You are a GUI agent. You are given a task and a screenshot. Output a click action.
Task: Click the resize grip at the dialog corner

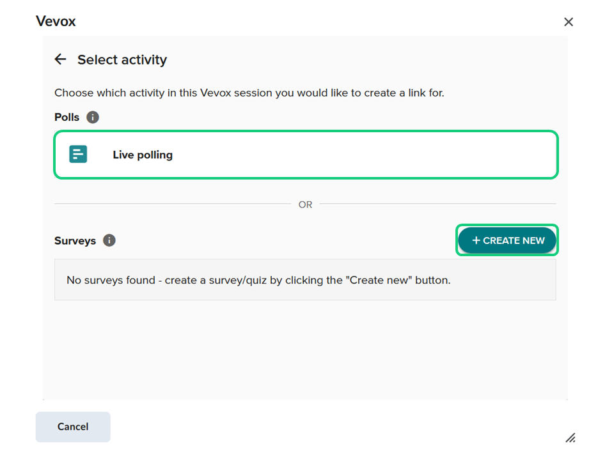click(x=571, y=438)
